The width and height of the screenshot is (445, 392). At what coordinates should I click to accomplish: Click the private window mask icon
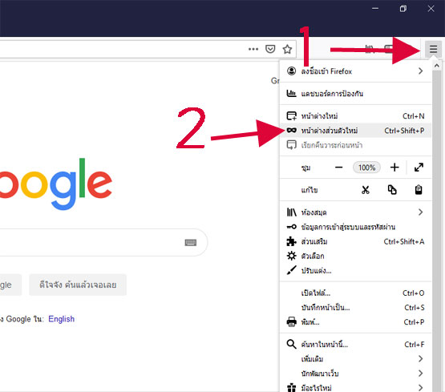[292, 130]
